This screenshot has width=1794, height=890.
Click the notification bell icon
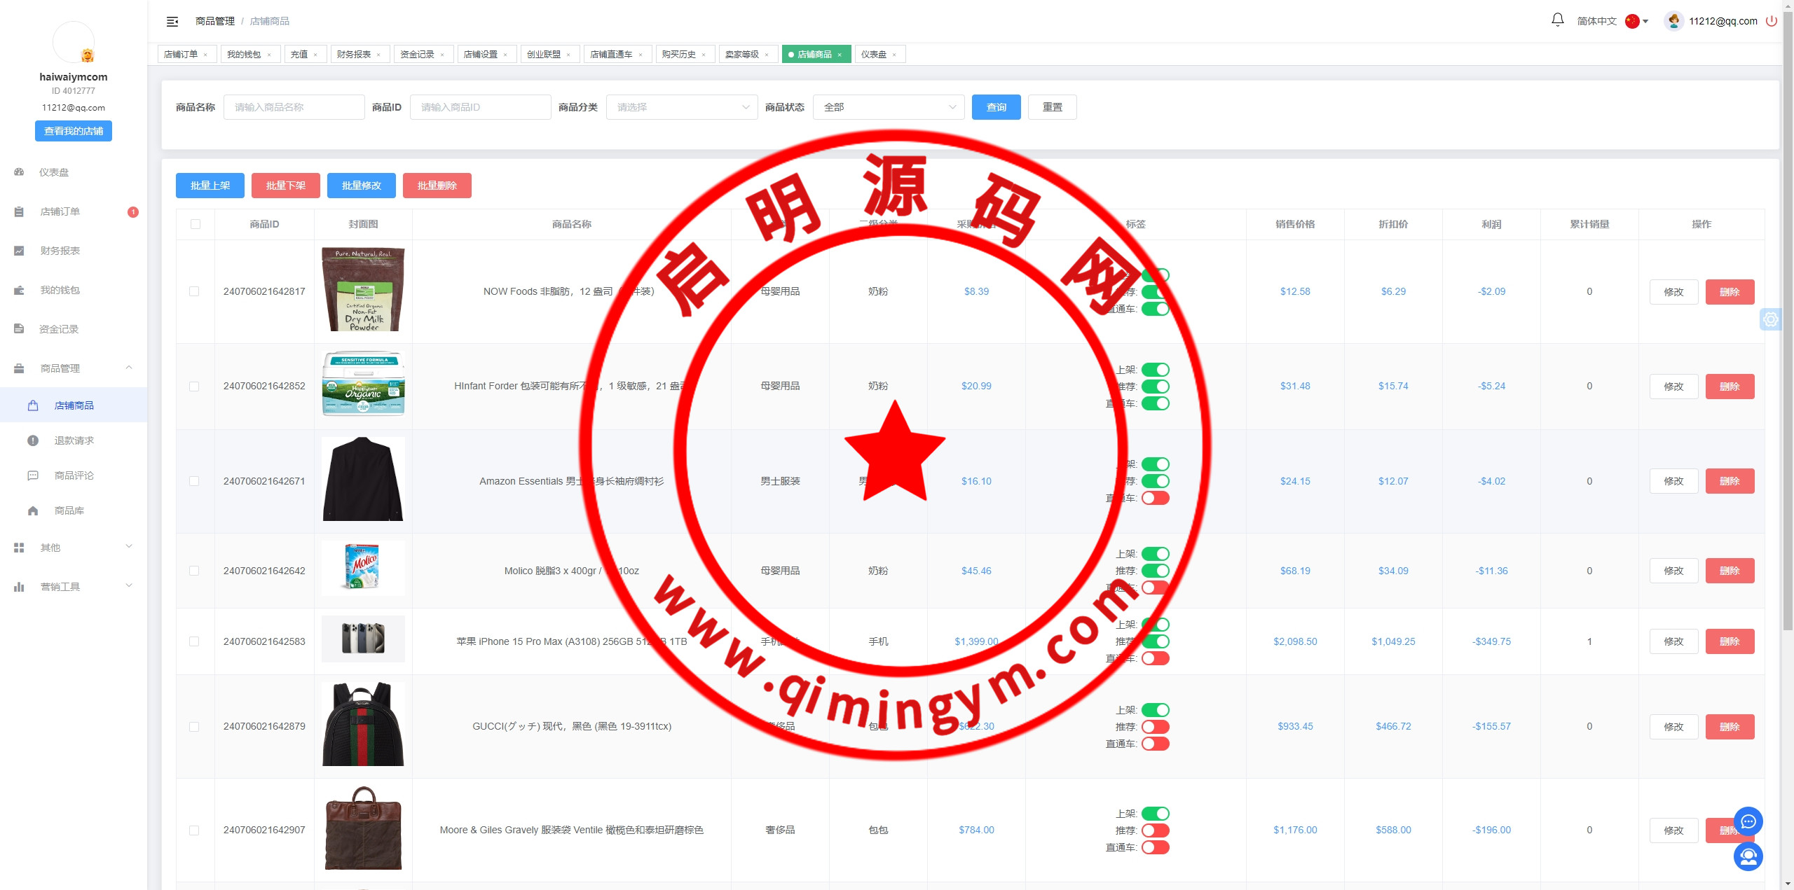pyautogui.click(x=1557, y=20)
